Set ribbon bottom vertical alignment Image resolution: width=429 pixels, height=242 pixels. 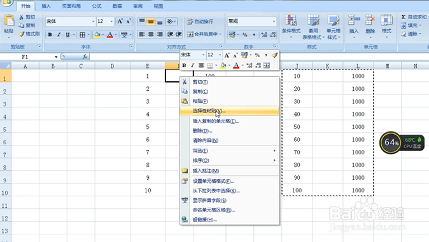pyautogui.click(x=160, y=22)
